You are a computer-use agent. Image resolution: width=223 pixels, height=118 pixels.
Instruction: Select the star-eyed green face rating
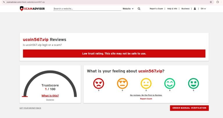[193, 84]
